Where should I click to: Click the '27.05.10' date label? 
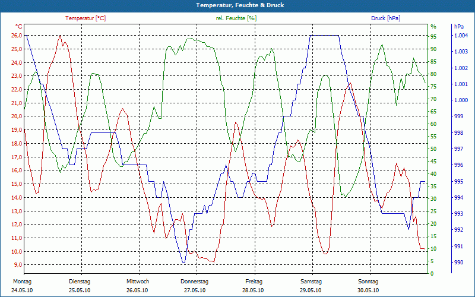(195, 290)
